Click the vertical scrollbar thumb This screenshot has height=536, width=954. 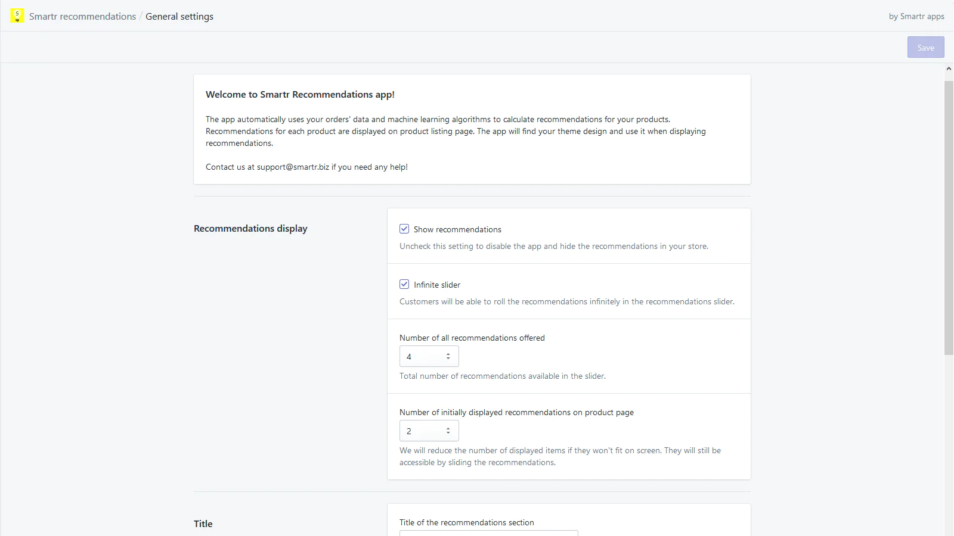click(x=949, y=217)
